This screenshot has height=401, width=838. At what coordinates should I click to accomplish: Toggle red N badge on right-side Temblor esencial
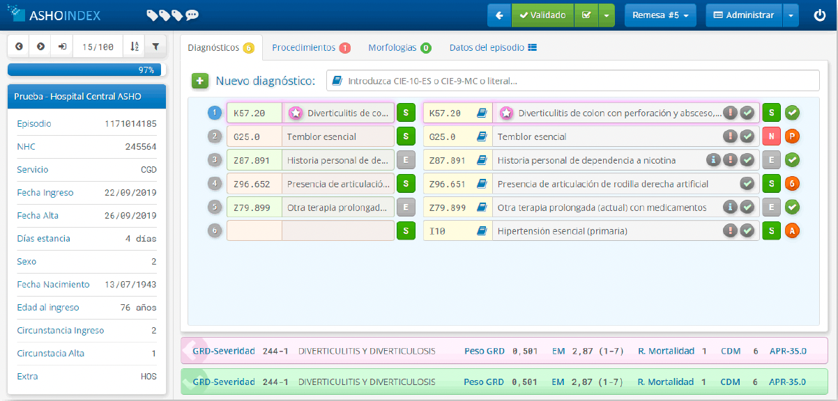coord(771,136)
